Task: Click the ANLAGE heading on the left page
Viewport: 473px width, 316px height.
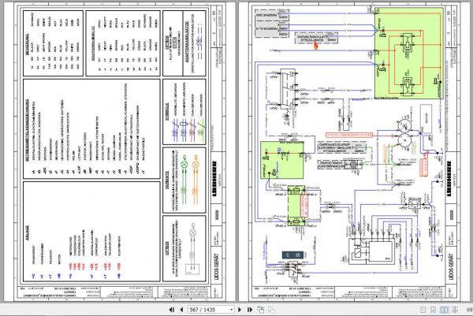Action: click(x=28, y=233)
